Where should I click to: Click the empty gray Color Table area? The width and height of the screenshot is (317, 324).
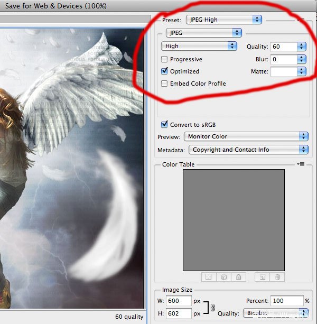coord(234,220)
